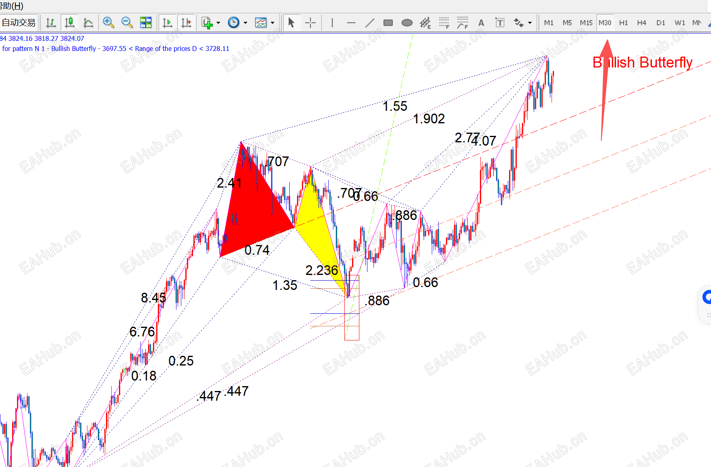
Task: Select the trendline drawing tool
Action: coord(369,23)
